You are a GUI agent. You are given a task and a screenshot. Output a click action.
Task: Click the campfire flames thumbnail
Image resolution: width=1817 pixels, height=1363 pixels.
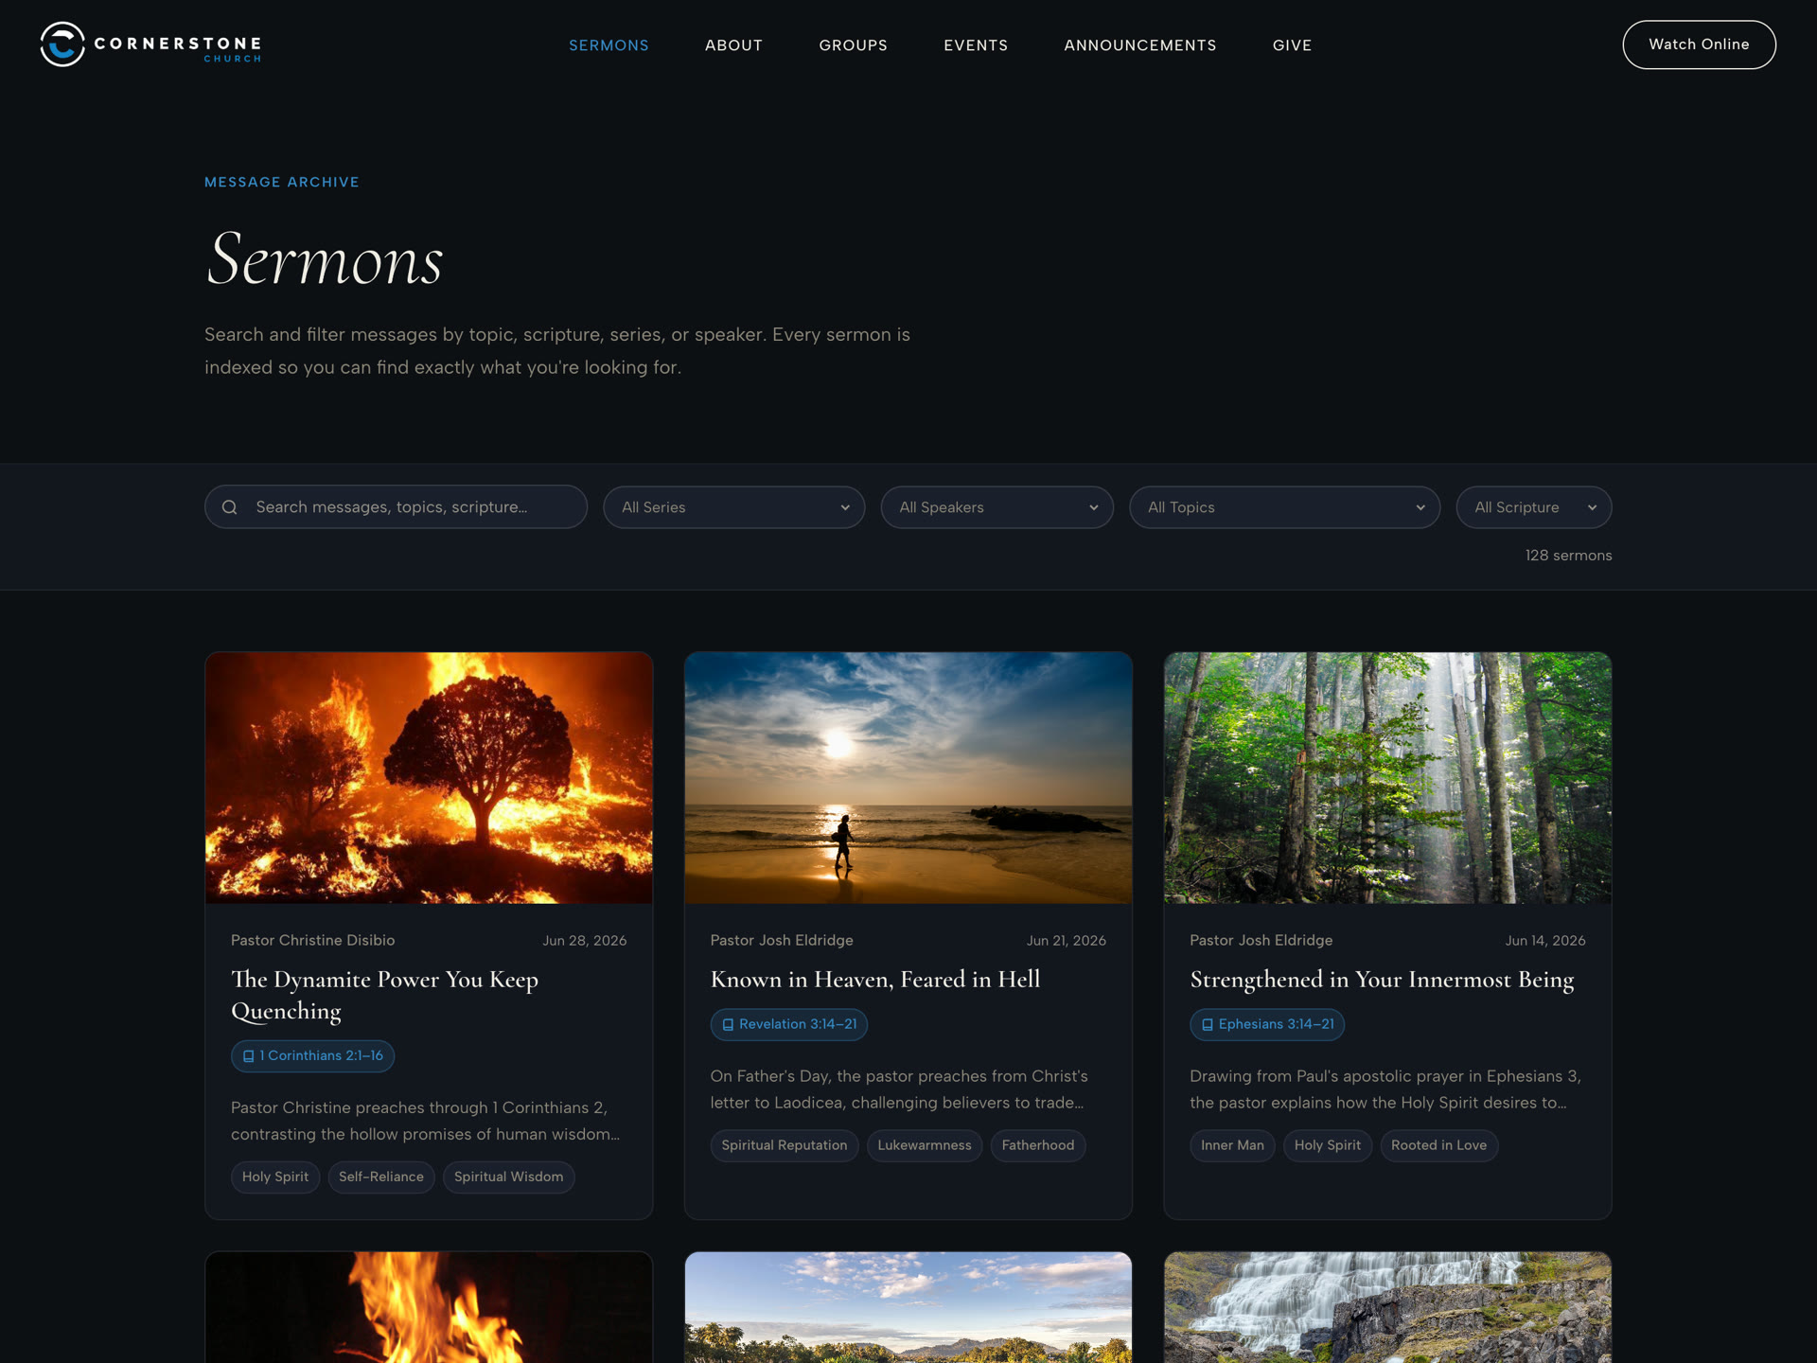tap(429, 1307)
